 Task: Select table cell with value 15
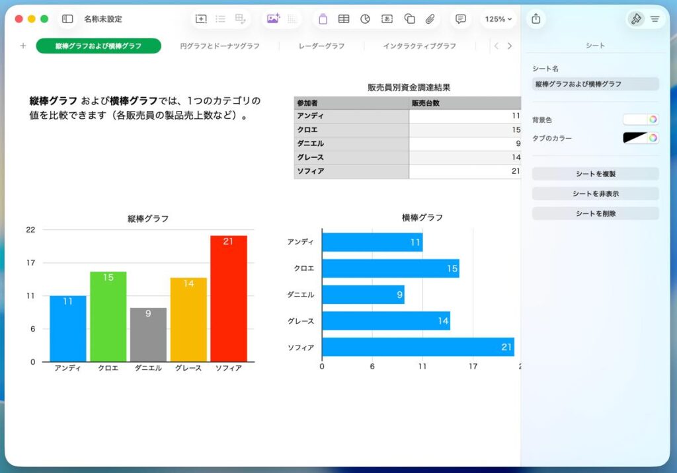tap(465, 130)
